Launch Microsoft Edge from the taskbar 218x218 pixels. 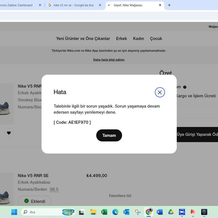click(x=115, y=212)
